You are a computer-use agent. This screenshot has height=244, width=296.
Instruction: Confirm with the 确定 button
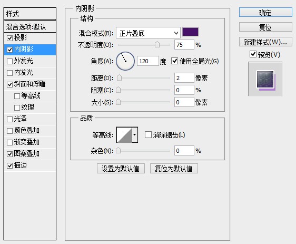(x=265, y=13)
